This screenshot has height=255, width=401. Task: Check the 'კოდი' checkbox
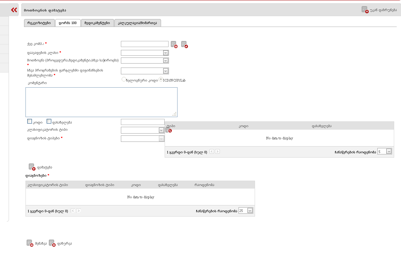coord(30,122)
